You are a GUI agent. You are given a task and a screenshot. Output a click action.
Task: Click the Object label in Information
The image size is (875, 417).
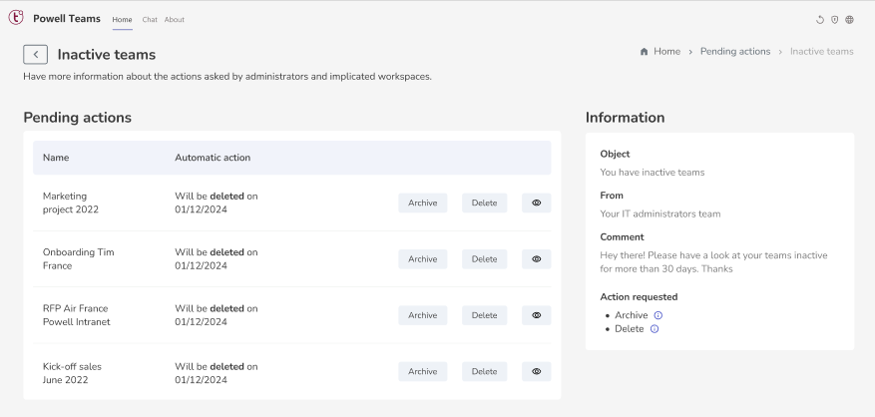615,154
